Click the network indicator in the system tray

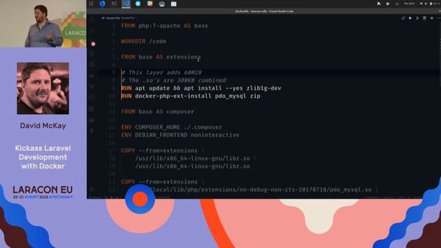(421, 3)
